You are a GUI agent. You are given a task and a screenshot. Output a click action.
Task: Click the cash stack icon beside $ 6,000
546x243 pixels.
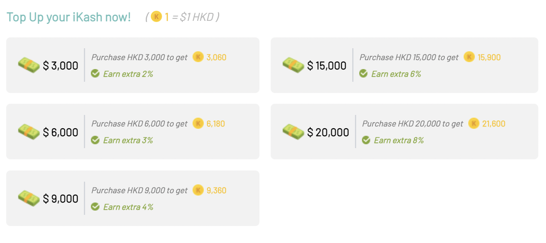29,132
